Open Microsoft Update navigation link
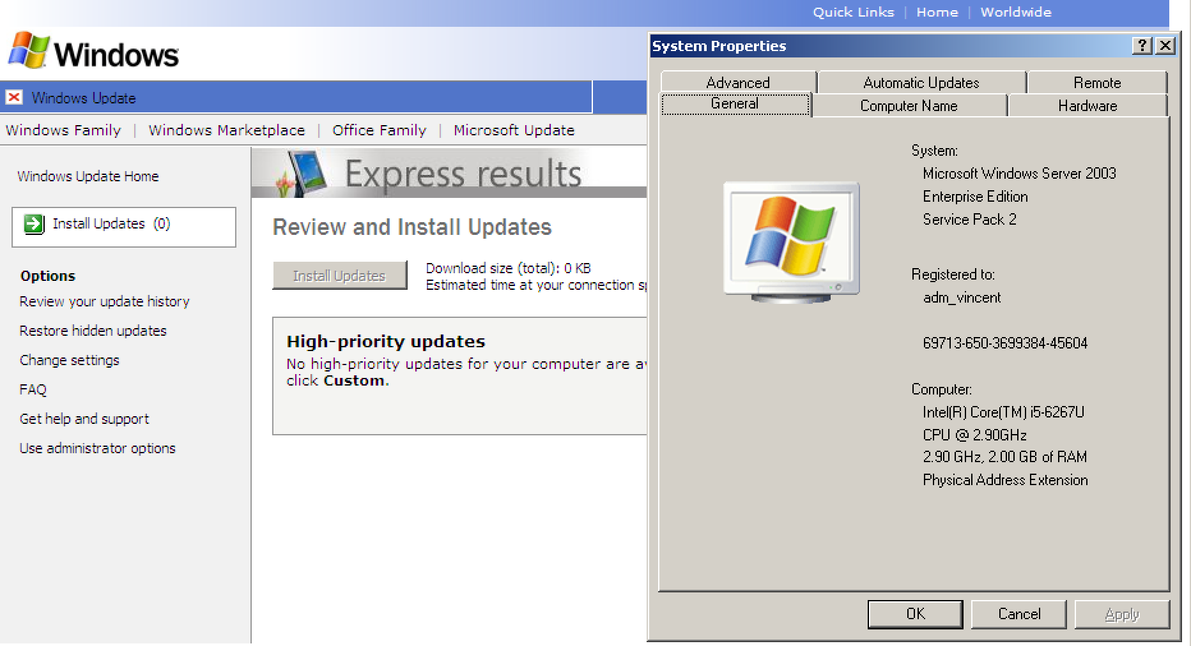The height and width of the screenshot is (646, 1191). [514, 130]
